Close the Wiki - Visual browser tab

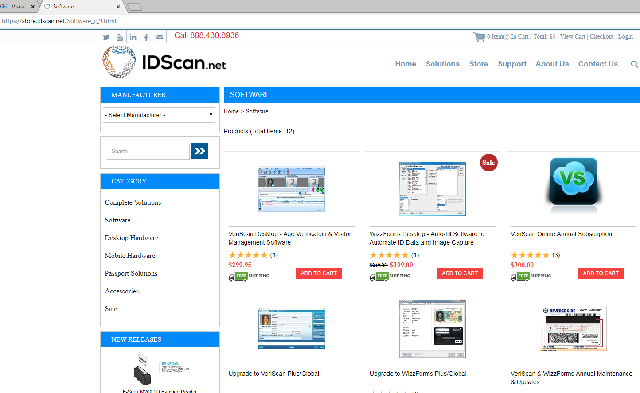[x=33, y=7]
